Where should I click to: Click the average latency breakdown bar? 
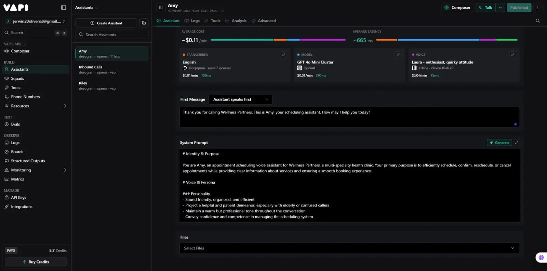pos(447,40)
